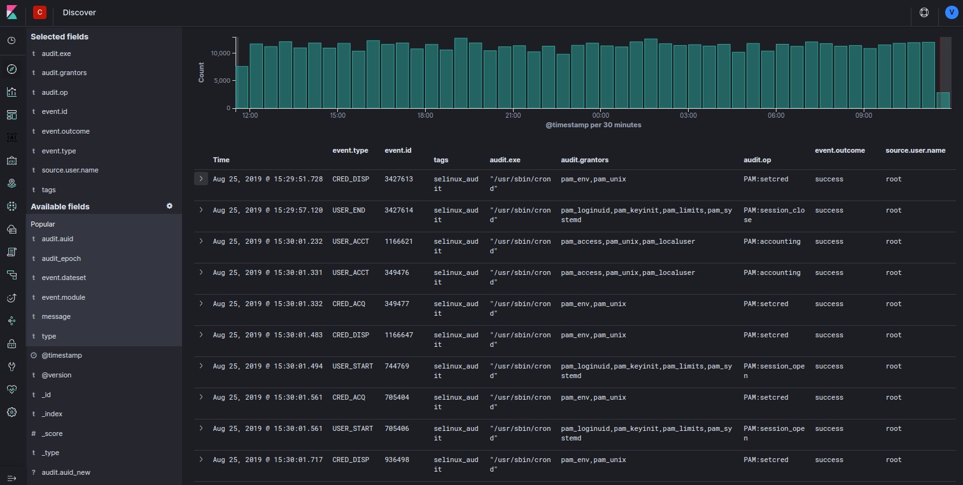Open Dashboard from the side navigation

(x=11, y=115)
